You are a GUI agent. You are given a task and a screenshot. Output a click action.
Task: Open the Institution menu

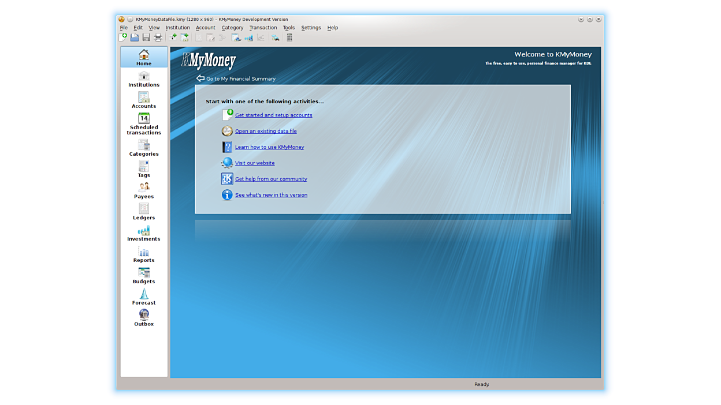tap(177, 28)
